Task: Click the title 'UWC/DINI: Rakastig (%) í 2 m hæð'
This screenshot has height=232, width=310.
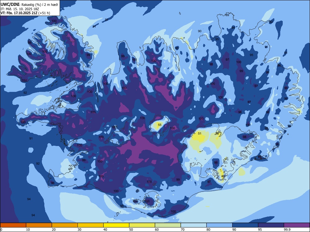Action: pyautogui.click(x=29, y=5)
